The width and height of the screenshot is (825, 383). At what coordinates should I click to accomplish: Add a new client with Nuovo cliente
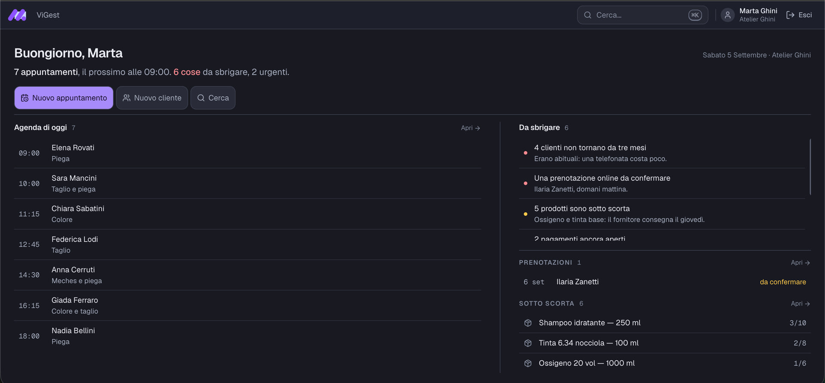pyautogui.click(x=152, y=98)
